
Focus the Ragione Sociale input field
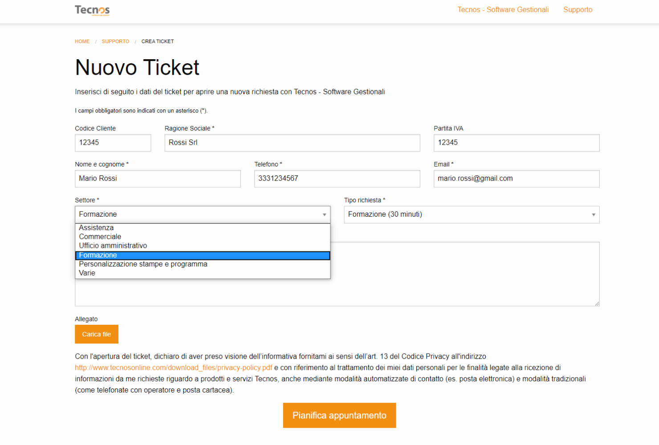[292, 143]
